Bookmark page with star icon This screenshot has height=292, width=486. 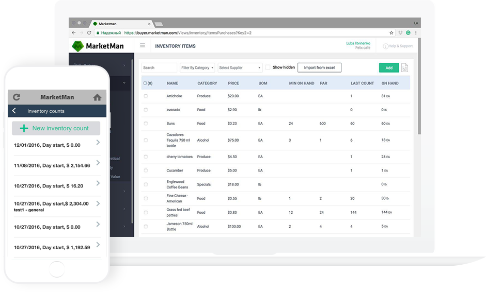point(391,33)
